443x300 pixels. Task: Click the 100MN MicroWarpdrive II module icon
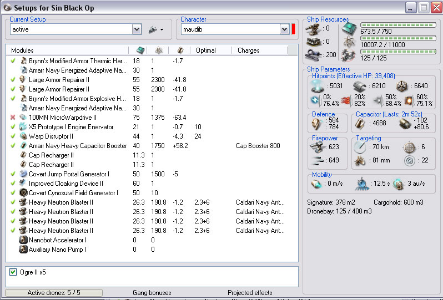[x=23, y=118]
